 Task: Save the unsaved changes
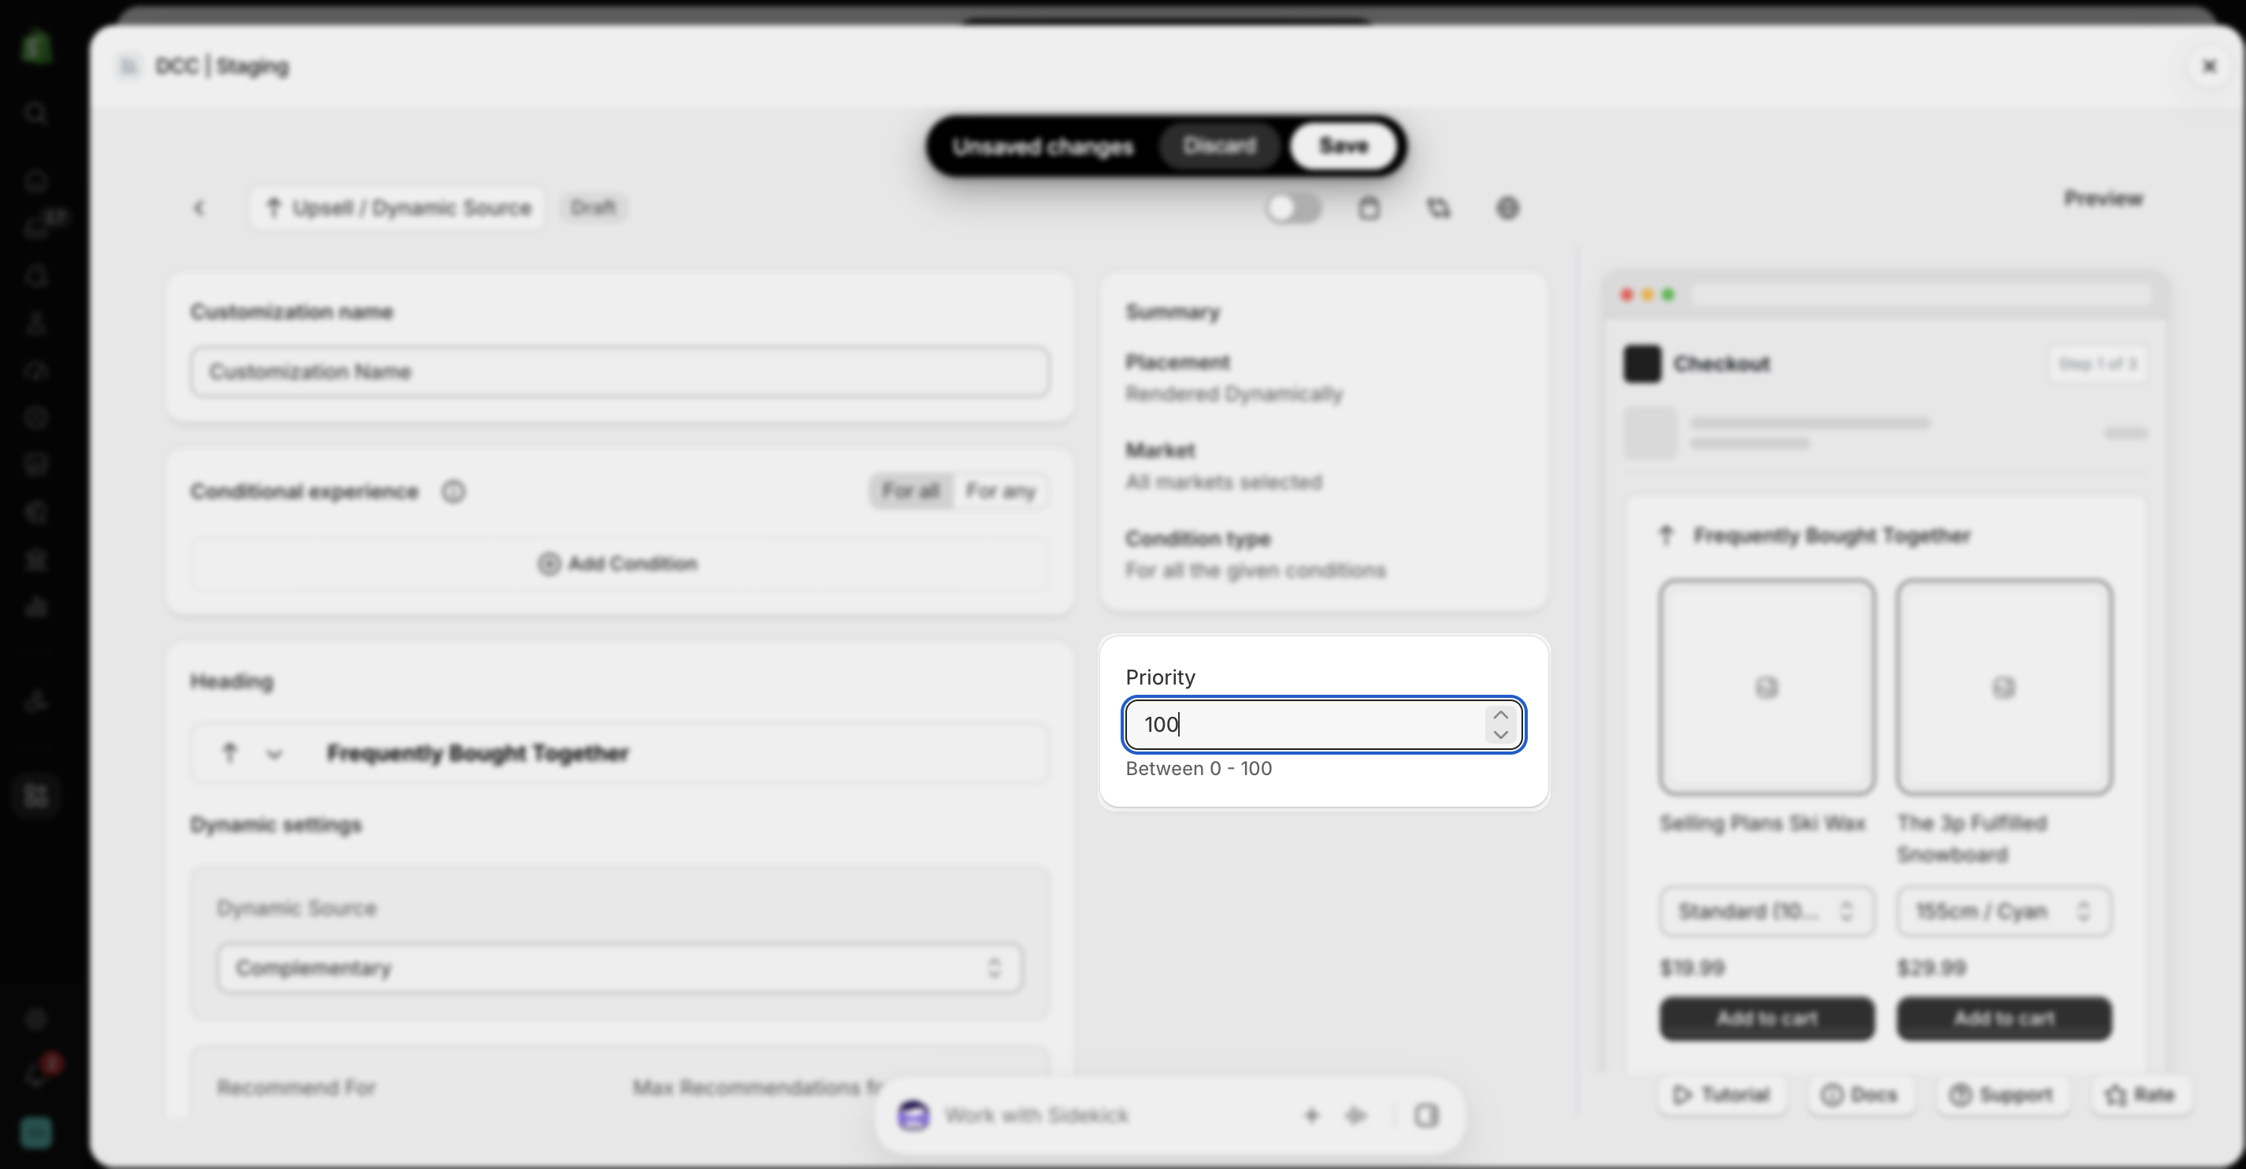[1344, 146]
